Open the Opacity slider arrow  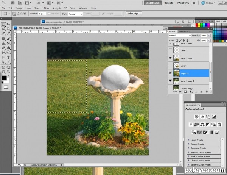coord(209,36)
